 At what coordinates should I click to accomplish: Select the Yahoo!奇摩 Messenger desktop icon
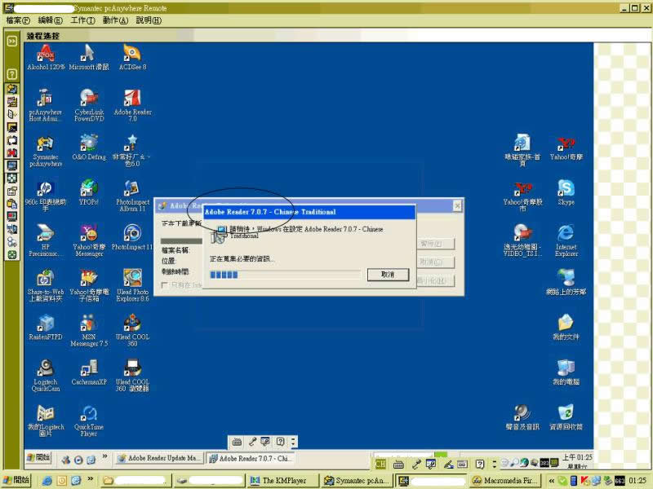pos(89,240)
